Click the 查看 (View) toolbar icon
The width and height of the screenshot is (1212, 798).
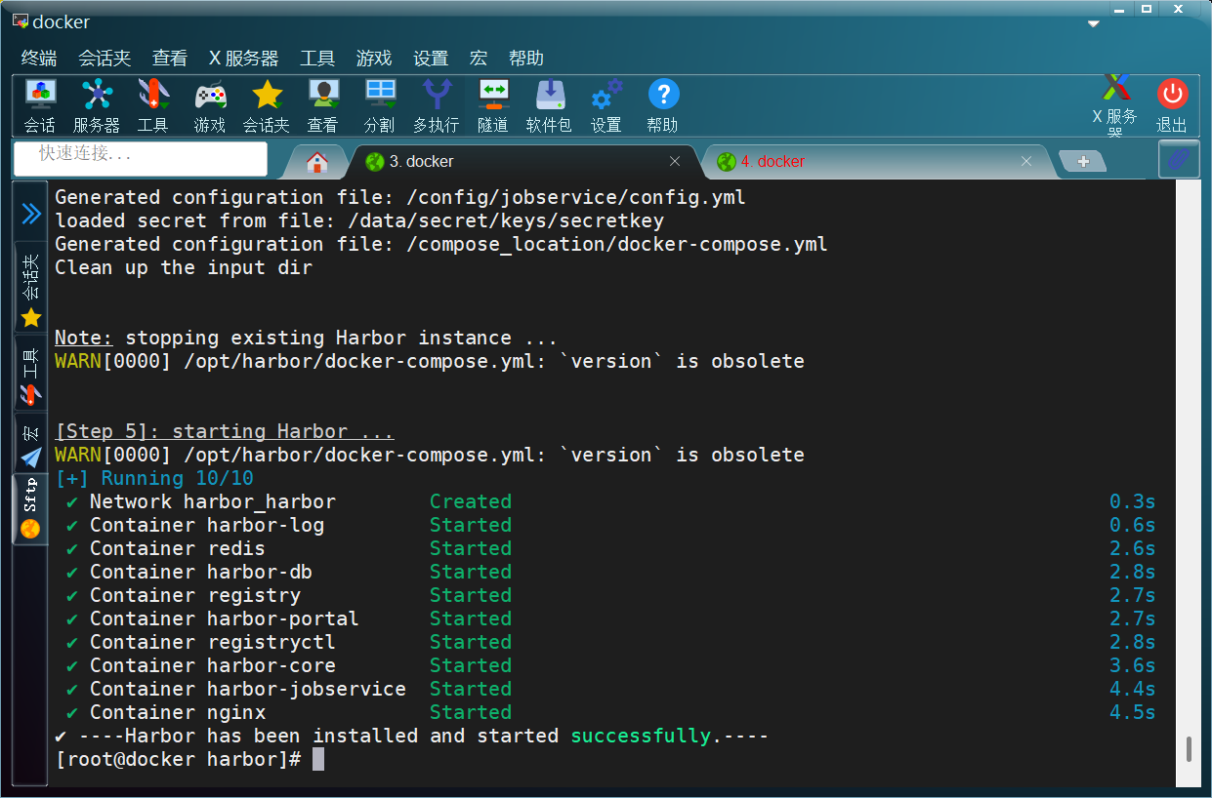322,105
